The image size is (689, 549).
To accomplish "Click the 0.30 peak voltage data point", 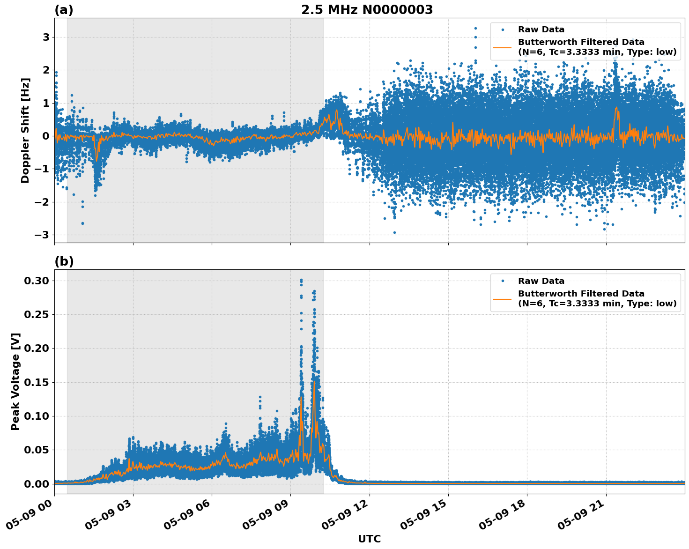I will pos(302,279).
